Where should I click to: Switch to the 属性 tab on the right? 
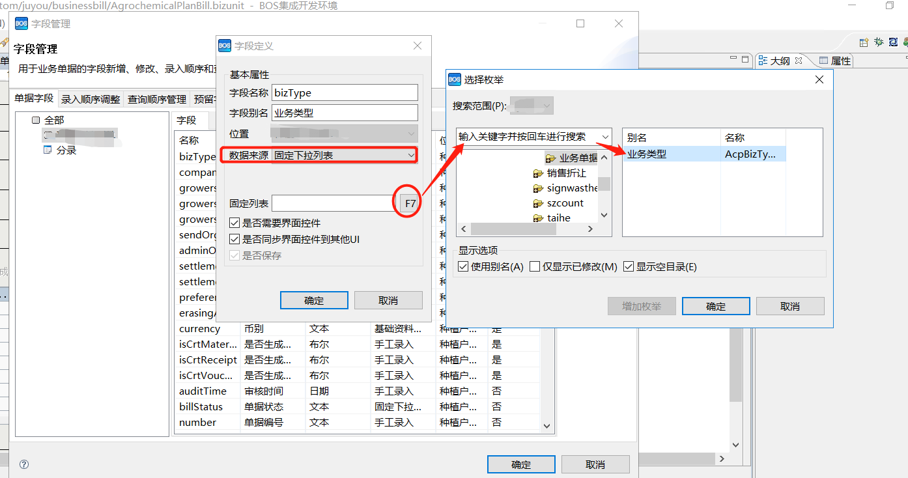pyautogui.click(x=841, y=60)
